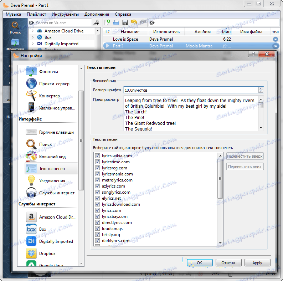Click load playlist folder toolbar icon
The image size is (283, 281).
116,22
